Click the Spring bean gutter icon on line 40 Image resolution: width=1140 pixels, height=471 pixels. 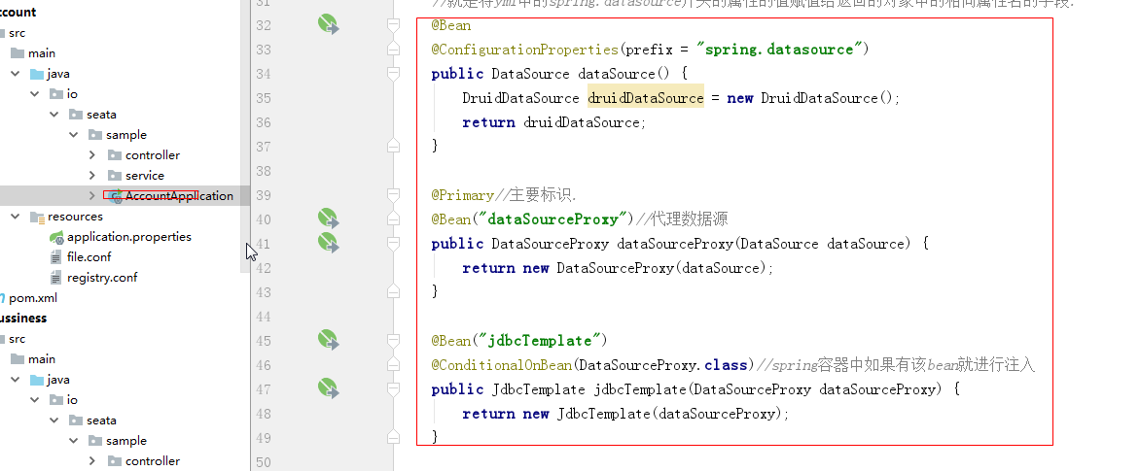[328, 219]
